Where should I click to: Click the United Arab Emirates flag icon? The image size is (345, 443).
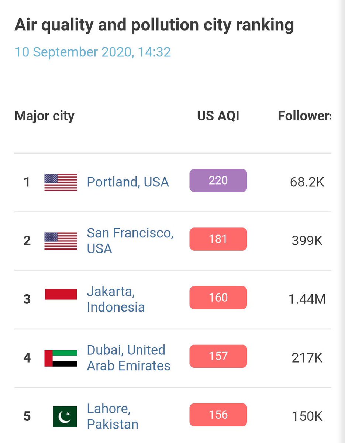tap(61, 358)
